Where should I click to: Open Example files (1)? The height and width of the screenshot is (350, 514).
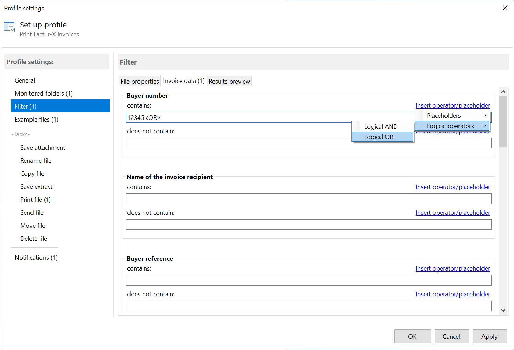60,120
